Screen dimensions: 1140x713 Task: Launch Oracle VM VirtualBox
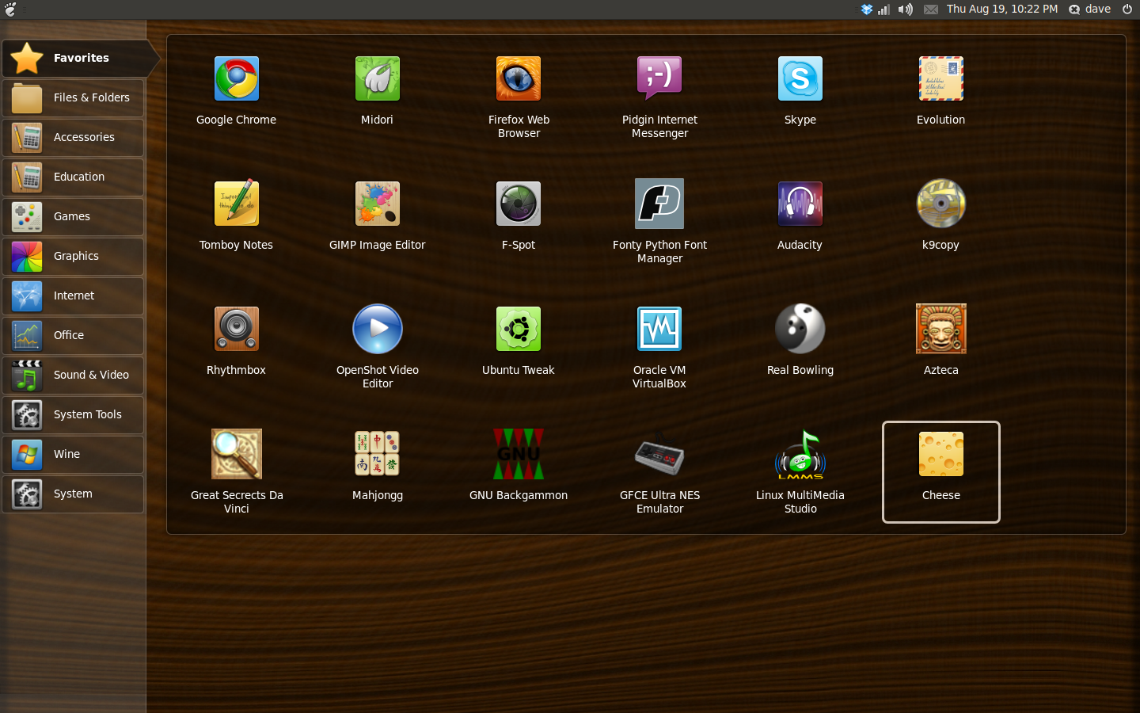pyautogui.click(x=659, y=347)
